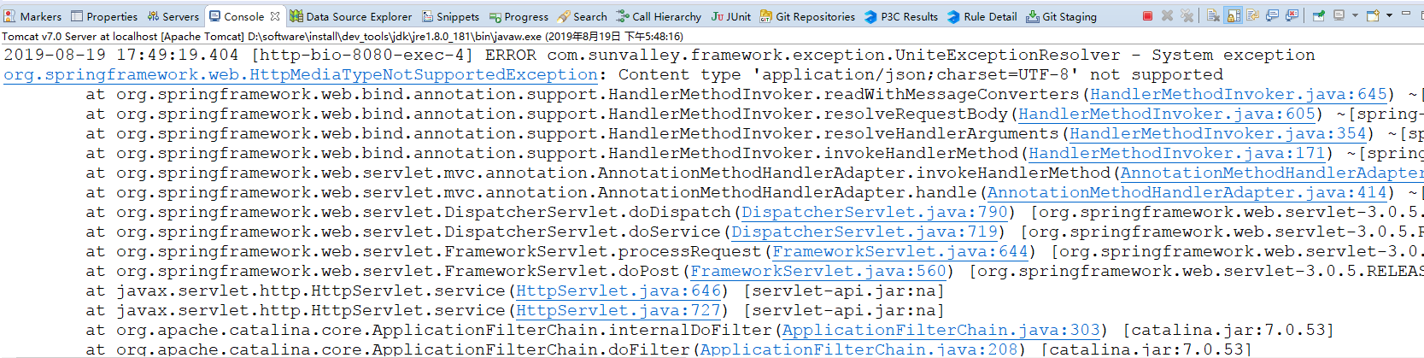Open ApplicationFilterChain.java:208 link
1424x358 pixels.
point(859,349)
